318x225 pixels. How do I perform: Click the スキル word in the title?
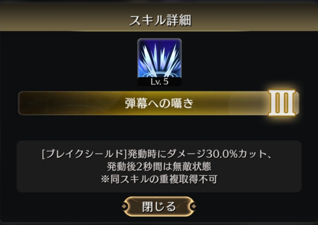pyautogui.click(x=148, y=20)
